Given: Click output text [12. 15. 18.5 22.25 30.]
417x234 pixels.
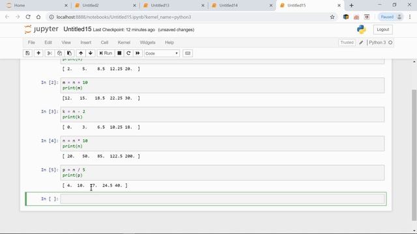Looking at the screenshot, I should (x=101, y=98).
